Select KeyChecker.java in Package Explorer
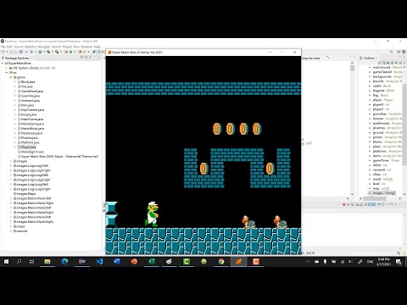This screenshot has width=407, height=305. point(31,110)
